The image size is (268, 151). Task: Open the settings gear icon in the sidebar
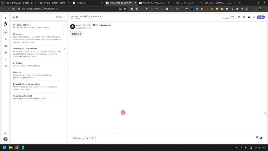pyautogui.click(x=6, y=66)
